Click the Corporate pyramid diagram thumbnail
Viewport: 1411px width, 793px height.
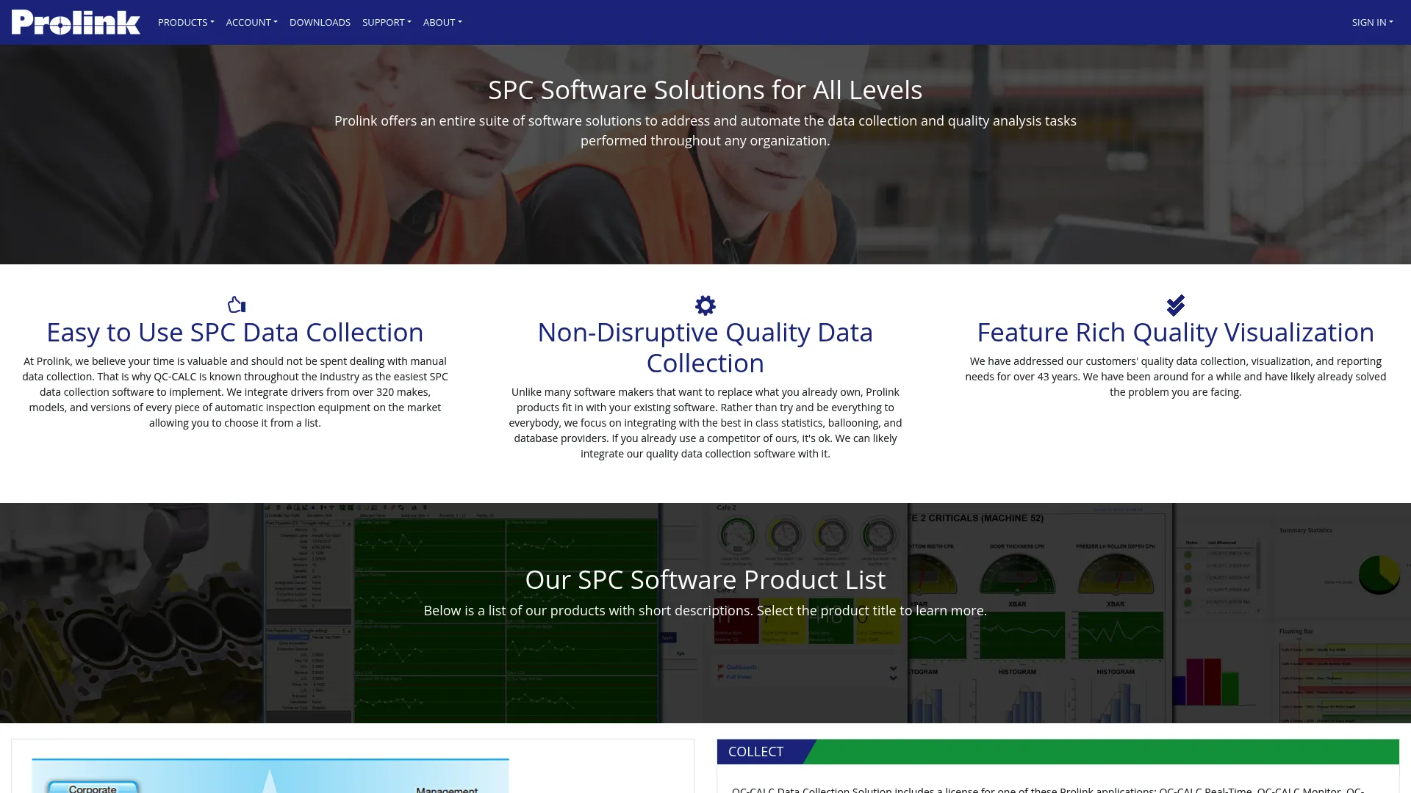point(270,775)
